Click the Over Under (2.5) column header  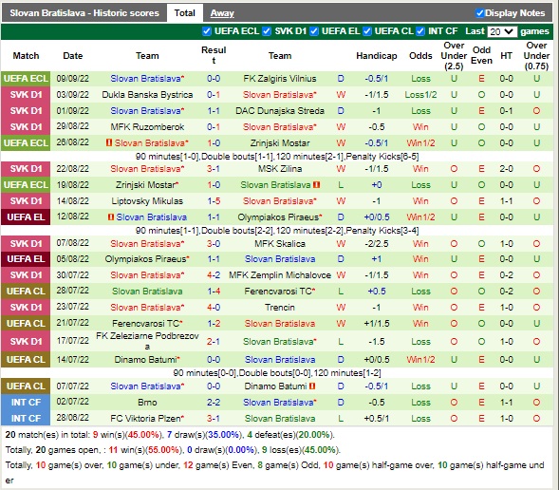(454, 56)
